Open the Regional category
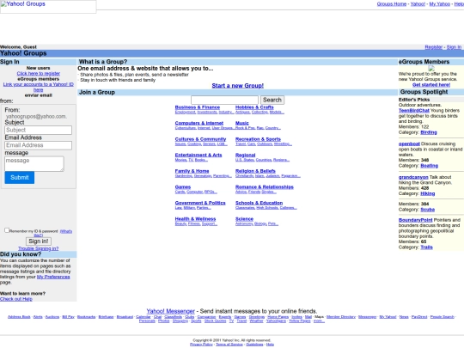The image size is (464, 348). [x=245, y=155]
